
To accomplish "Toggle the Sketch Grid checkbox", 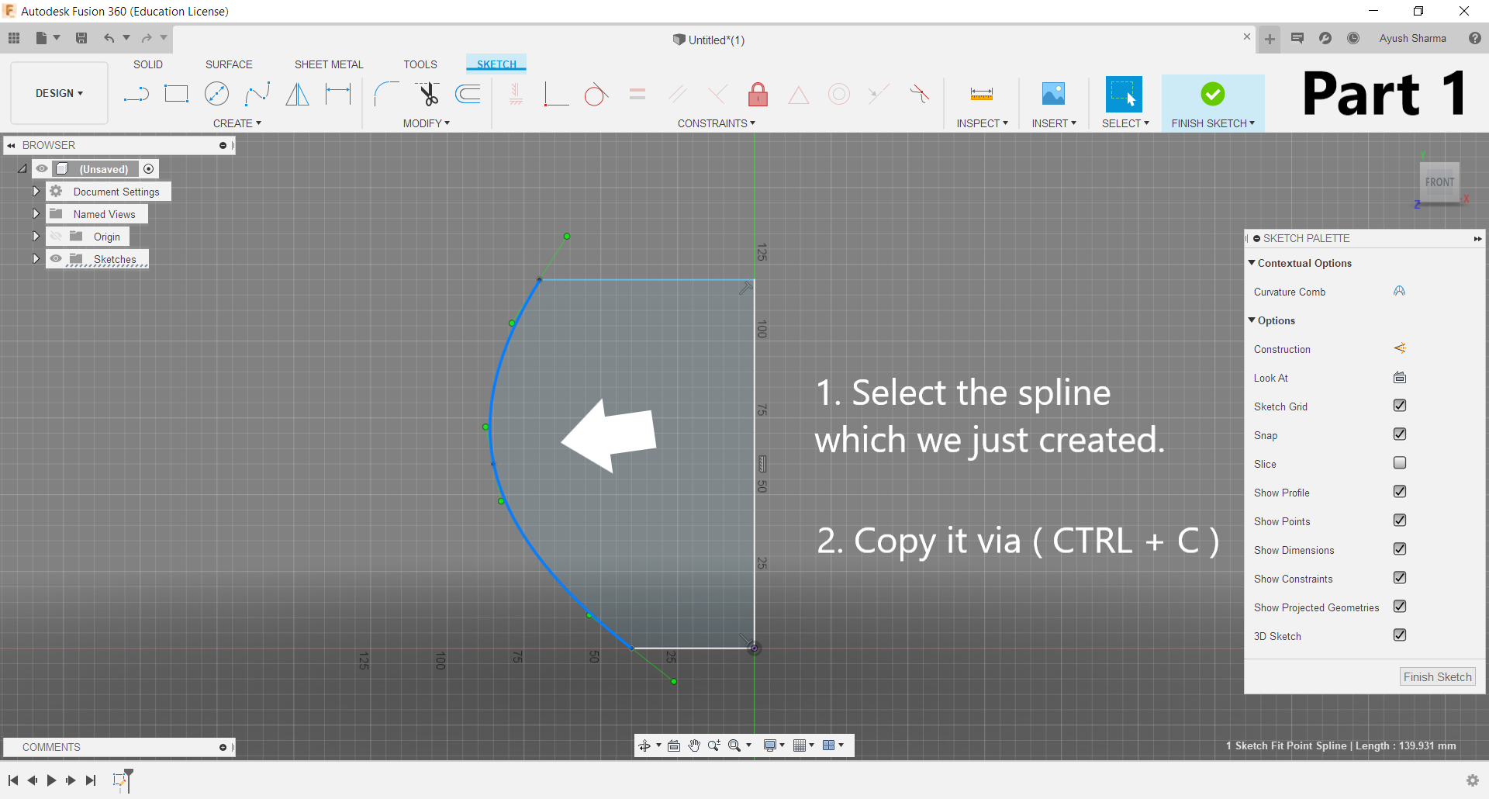I will (1400, 406).
